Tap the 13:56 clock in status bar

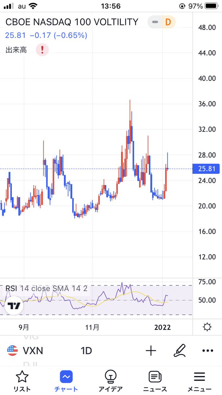(111, 6)
